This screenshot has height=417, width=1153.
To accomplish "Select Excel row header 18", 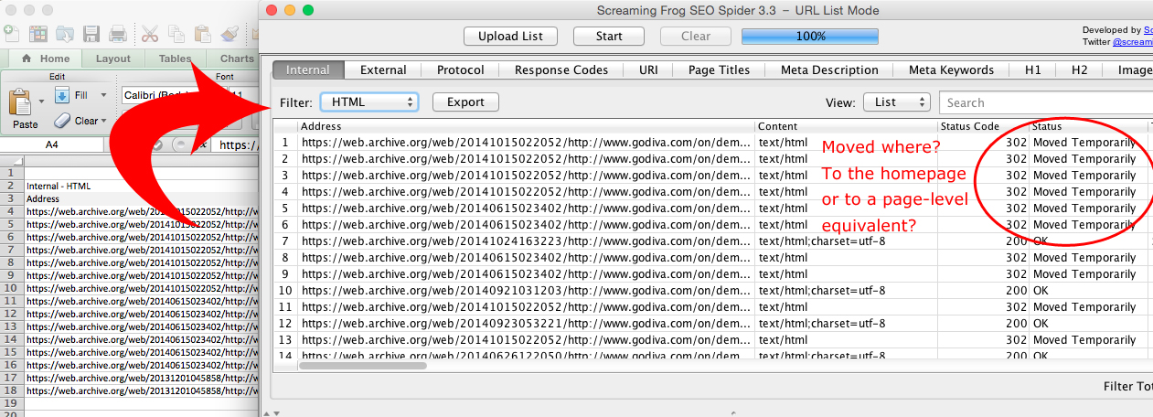I will [11, 390].
